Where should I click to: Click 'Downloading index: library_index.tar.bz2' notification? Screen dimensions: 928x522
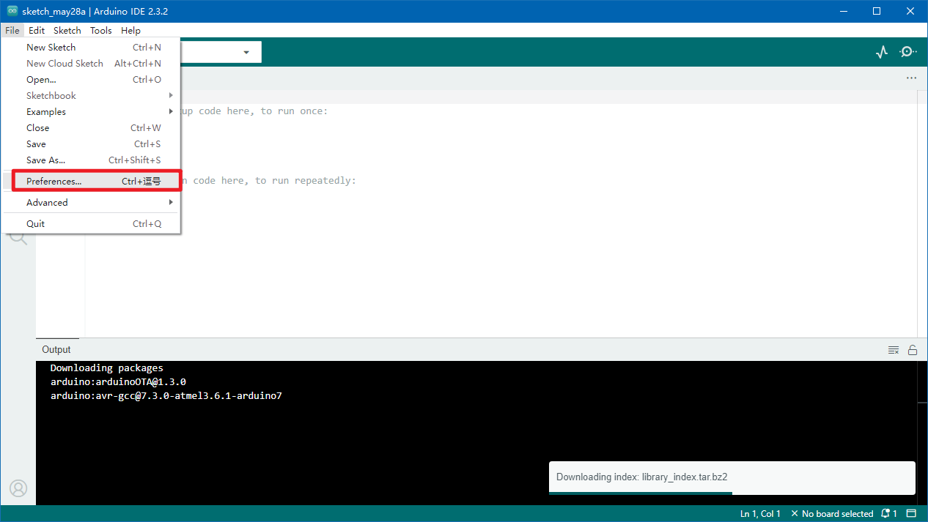732,477
